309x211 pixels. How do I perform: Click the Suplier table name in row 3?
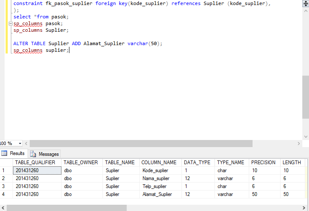pos(121,186)
